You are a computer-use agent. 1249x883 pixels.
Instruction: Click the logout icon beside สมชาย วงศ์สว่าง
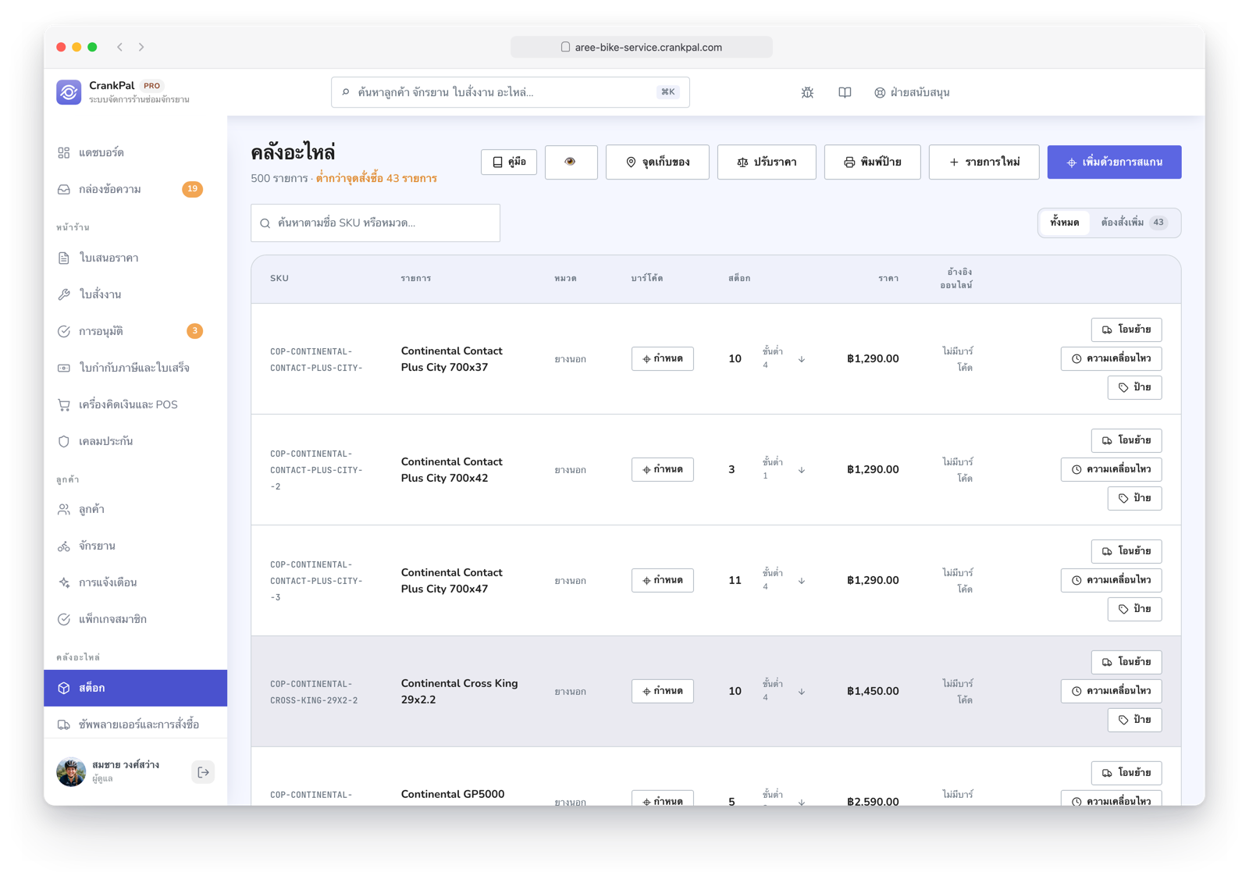tap(203, 772)
